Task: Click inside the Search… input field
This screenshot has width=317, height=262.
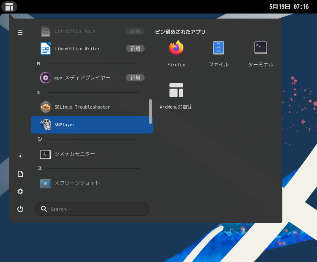Action: 92,209
